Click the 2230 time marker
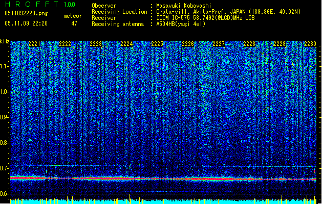Image resolution: width=322 pixels, height=204 pixels. [310, 44]
